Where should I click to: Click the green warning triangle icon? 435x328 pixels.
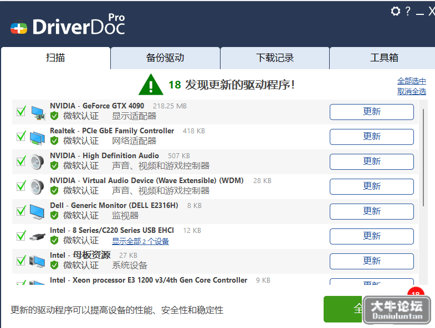tap(151, 85)
